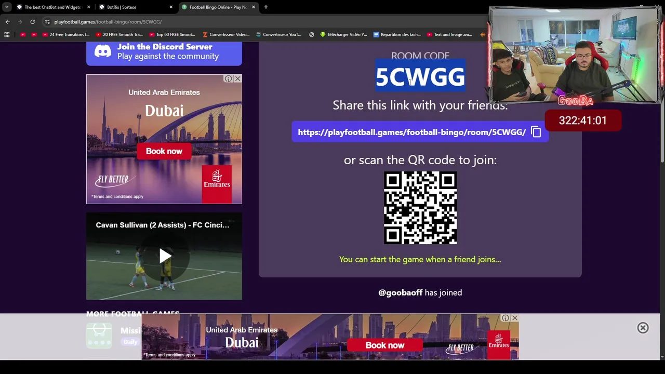Open a new browser tab

click(265, 7)
